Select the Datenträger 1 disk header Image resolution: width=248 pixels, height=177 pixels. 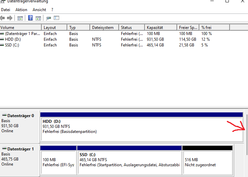point(20,160)
